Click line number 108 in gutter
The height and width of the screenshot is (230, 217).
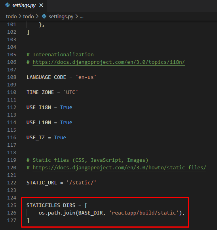coord(12,77)
